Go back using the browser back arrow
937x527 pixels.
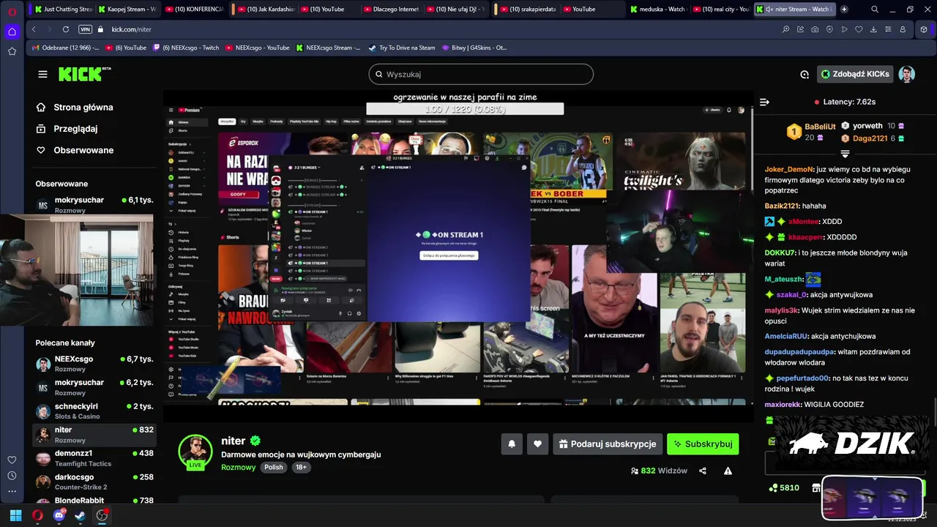34,29
